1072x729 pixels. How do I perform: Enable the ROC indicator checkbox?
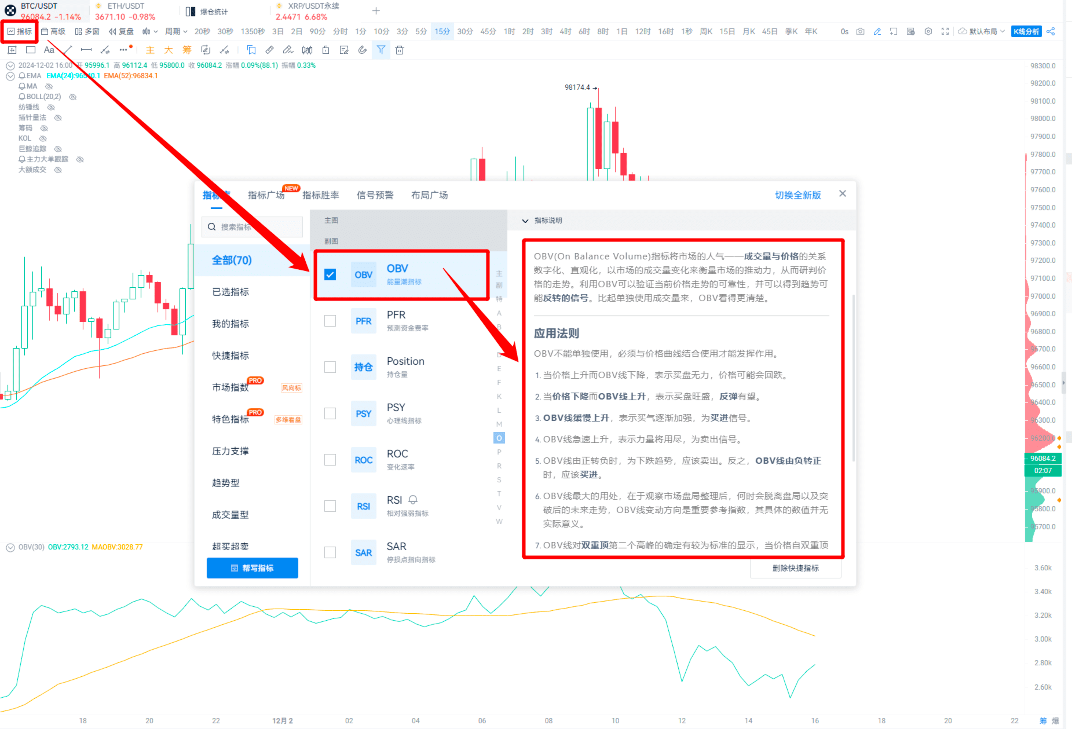pos(330,459)
